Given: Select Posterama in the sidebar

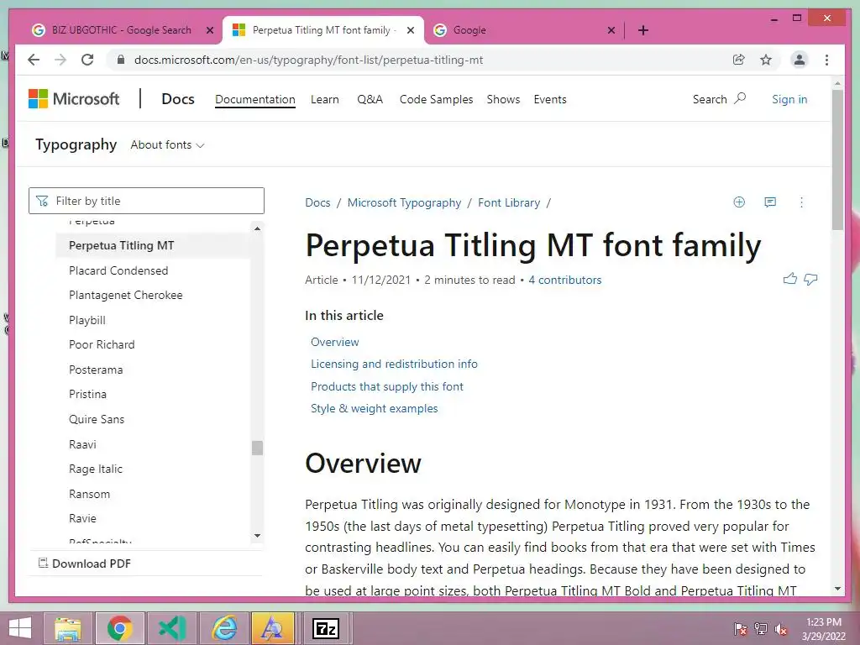Looking at the screenshot, I should pos(96,370).
